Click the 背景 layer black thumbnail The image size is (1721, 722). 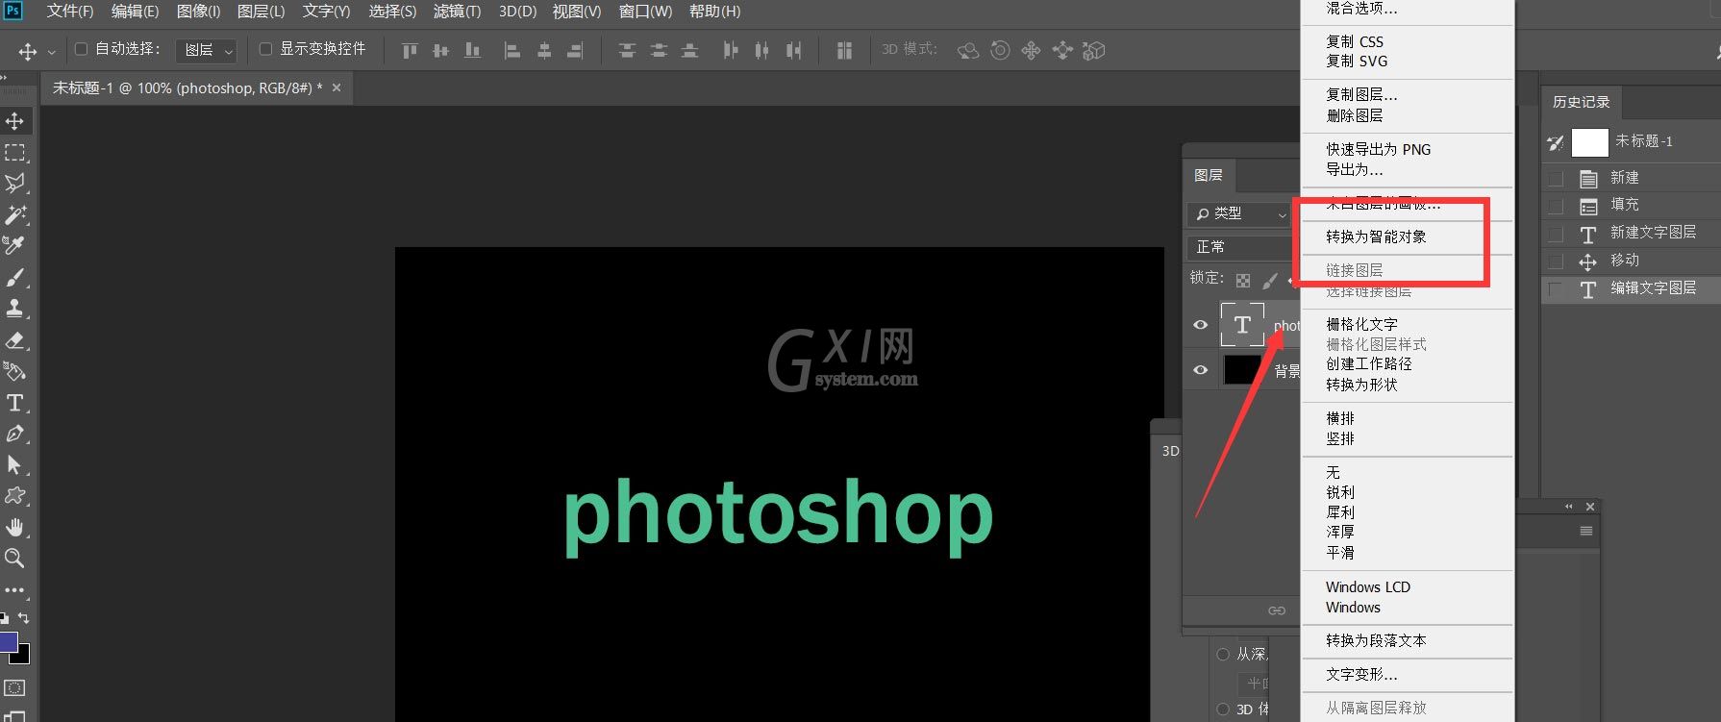(x=1242, y=370)
